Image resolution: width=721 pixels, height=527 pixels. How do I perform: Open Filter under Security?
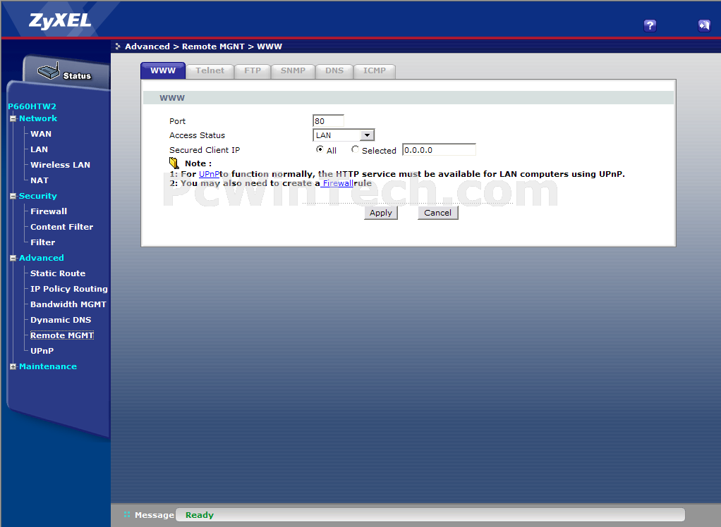click(43, 242)
